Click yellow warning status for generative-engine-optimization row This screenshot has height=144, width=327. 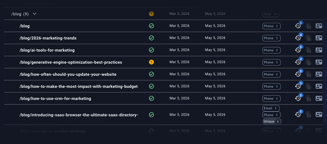[151, 62]
